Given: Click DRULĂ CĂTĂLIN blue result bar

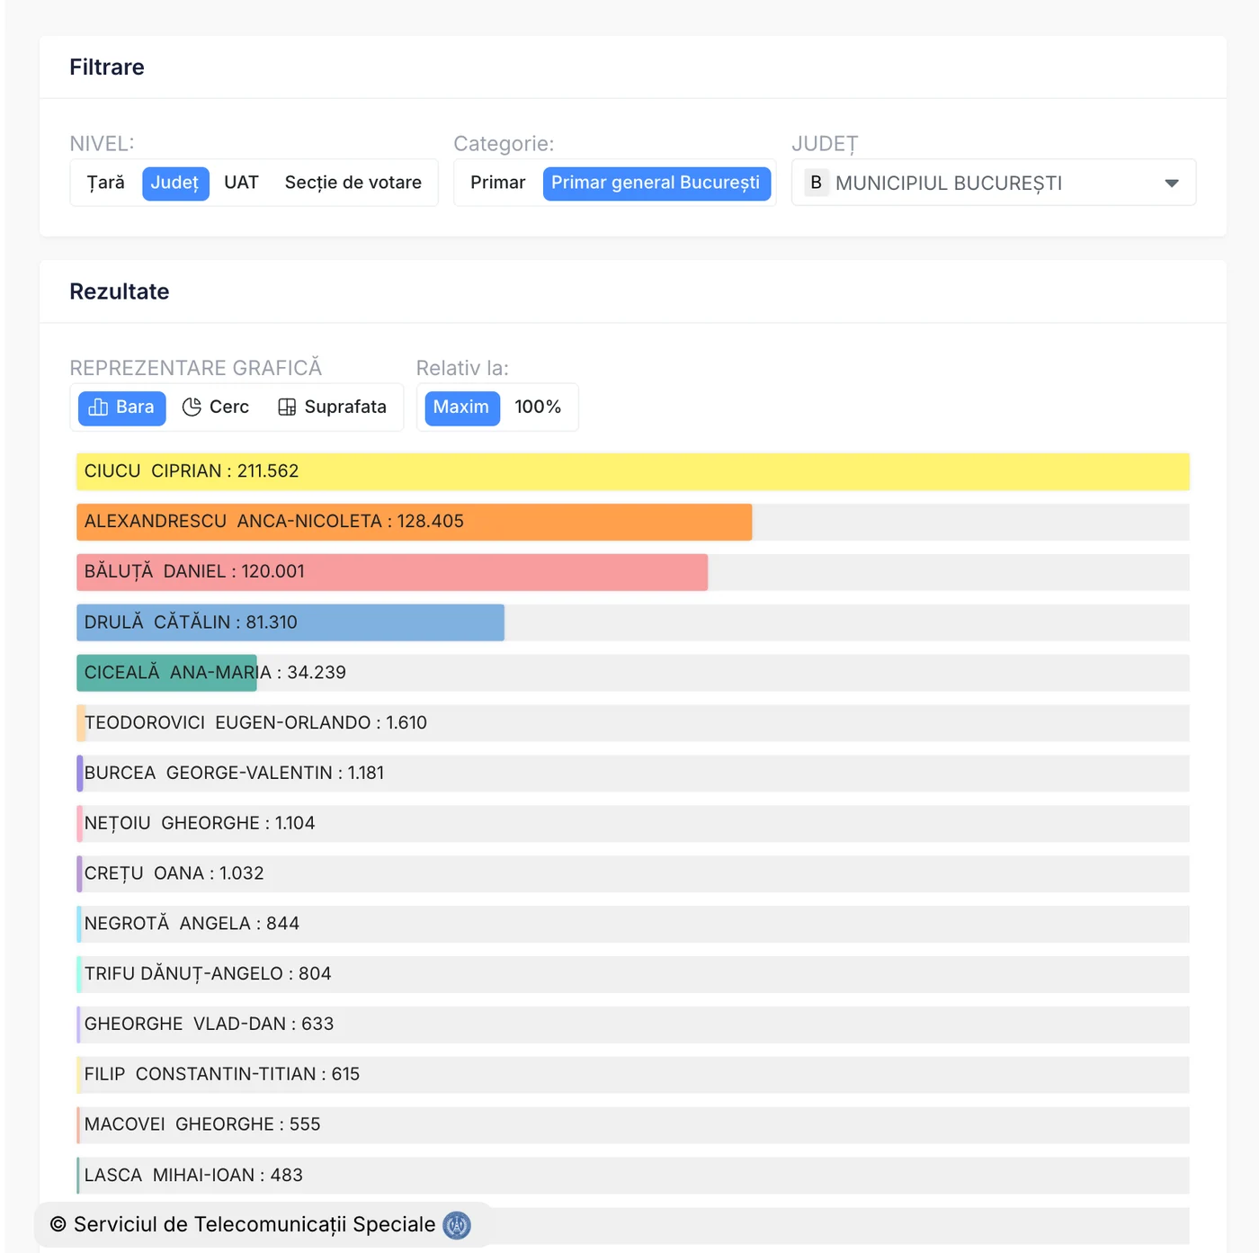Looking at the screenshot, I should [x=290, y=622].
